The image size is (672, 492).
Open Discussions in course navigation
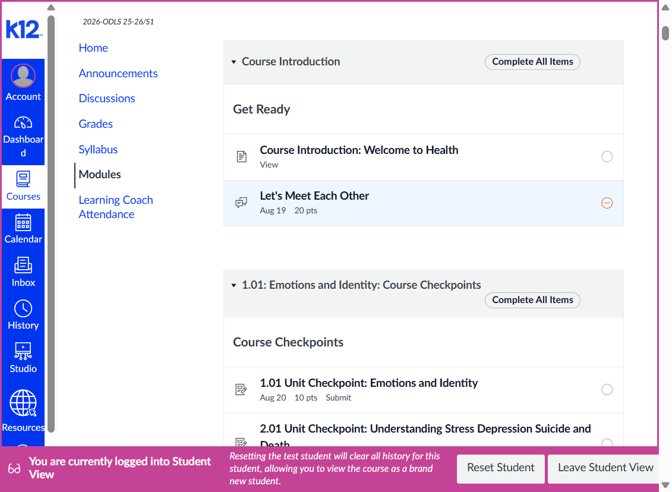click(x=107, y=99)
